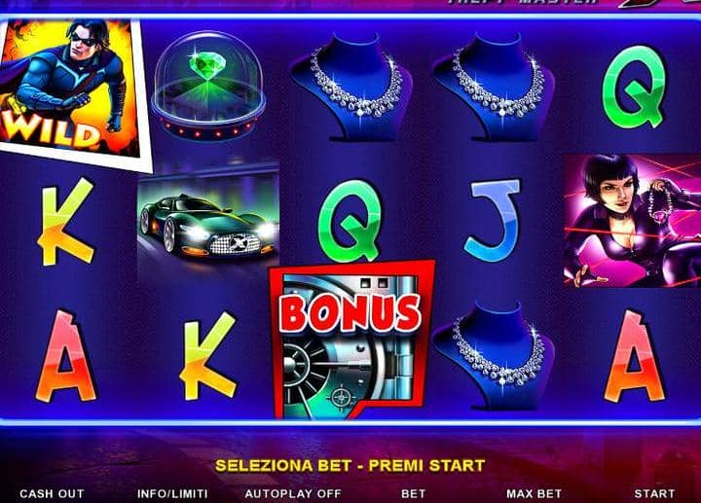Image resolution: width=701 pixels, height=503 pixels.
Task: Click the middle-row yellow K symbol
Action: pyautogui.click(x=66, y=222)
